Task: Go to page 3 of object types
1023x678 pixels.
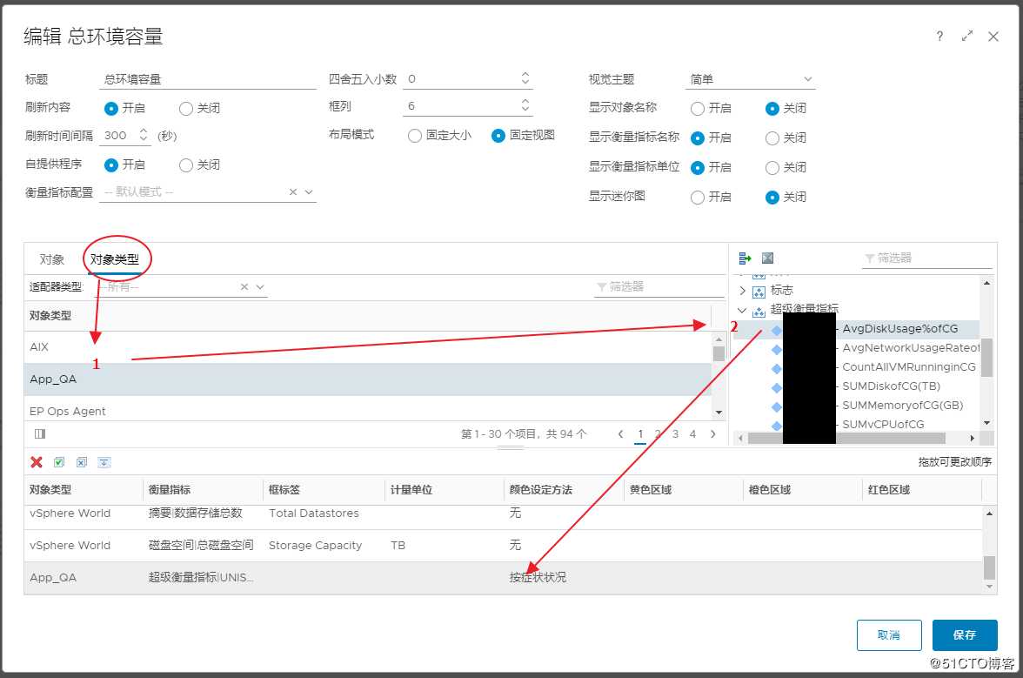Action: [x=675, y=434]
